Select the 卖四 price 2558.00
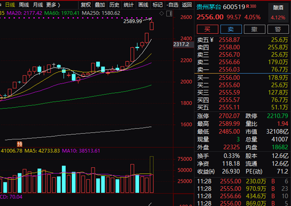Viewport: 291px width, 206px height. [229, 47]
